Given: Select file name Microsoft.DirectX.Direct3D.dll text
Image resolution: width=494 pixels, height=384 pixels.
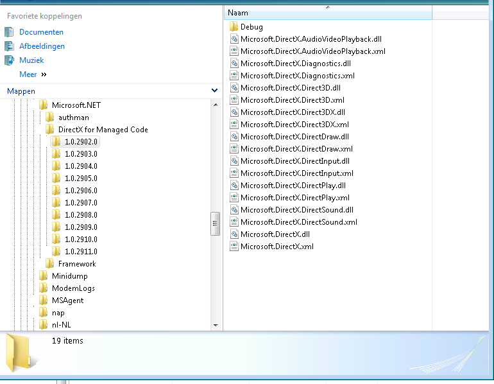Looking at the screenshot, I should 291,88.
